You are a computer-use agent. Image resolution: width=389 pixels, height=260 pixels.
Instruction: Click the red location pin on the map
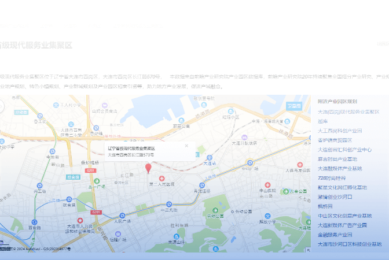click(148, 168)
